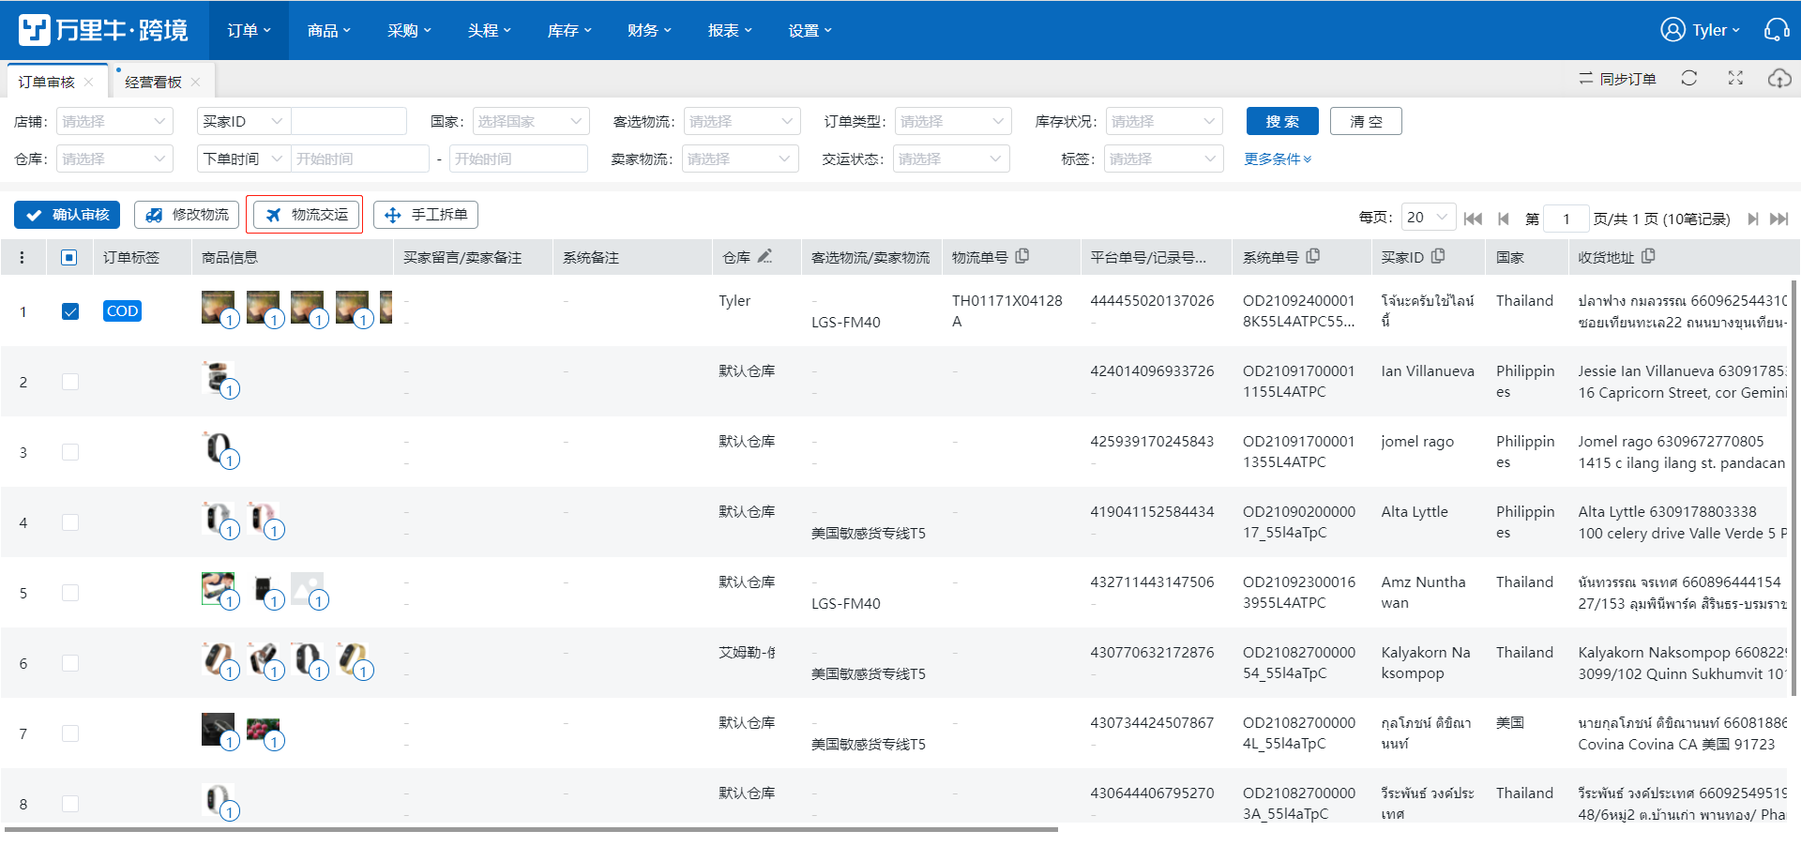This screenshot has width=1801, height=846.
Task: Click the refresh icon in tab bar
Action: click(x=1689, y=78)
